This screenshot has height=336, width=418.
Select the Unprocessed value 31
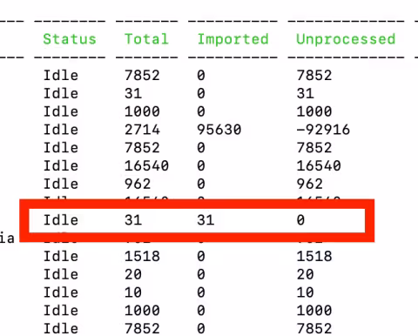305,93
